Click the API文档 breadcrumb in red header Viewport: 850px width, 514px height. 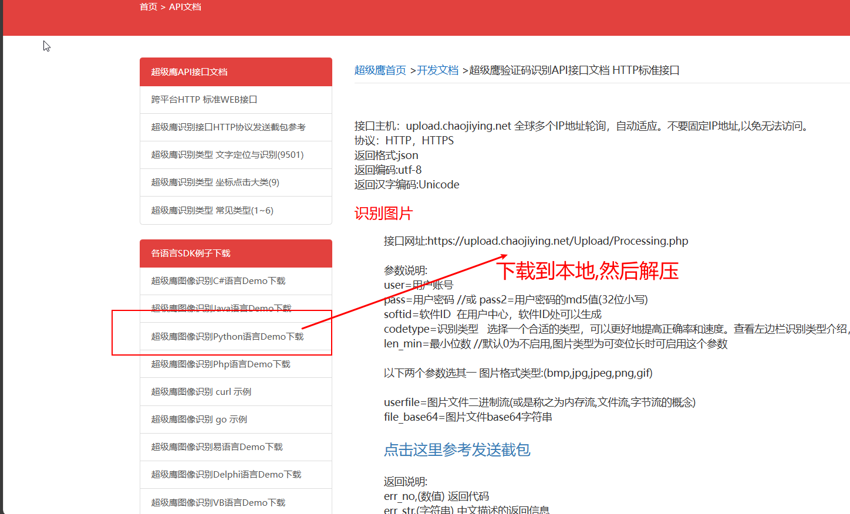click(x=185, y=7)
